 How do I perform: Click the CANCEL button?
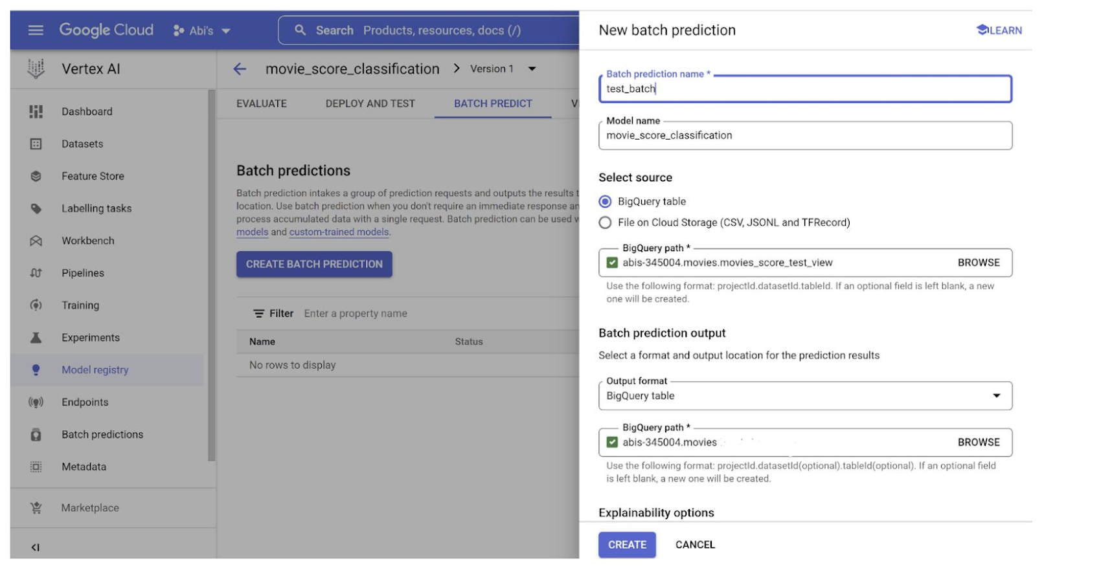695,545
